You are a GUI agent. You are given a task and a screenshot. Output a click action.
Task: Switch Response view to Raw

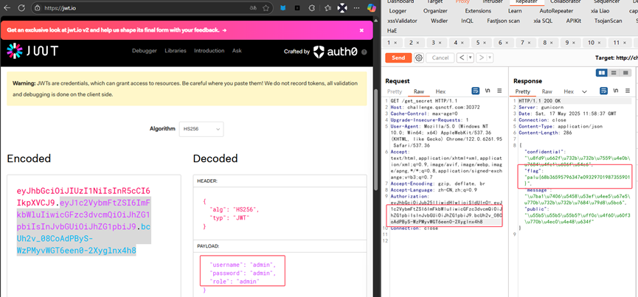point(547,91)
